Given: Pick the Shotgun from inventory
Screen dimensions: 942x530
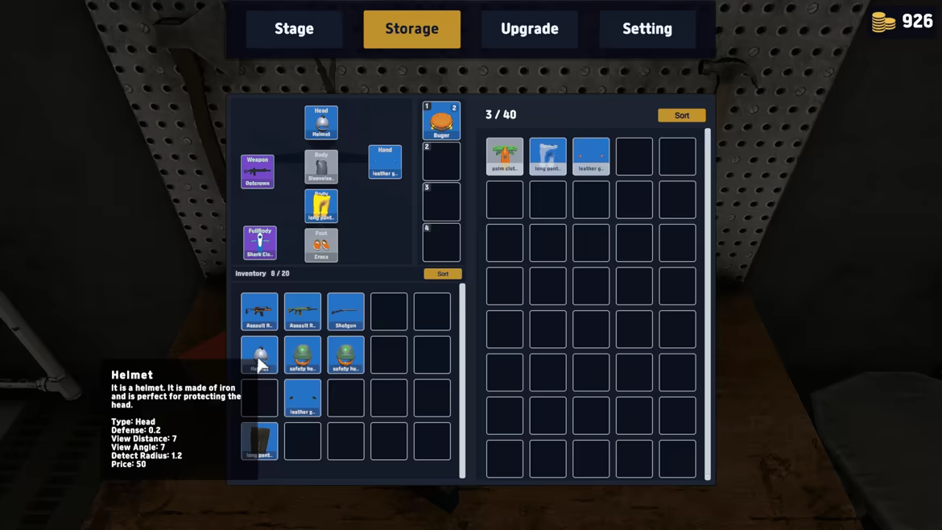Looking at the screenshot, I should (x=346, y=312).
